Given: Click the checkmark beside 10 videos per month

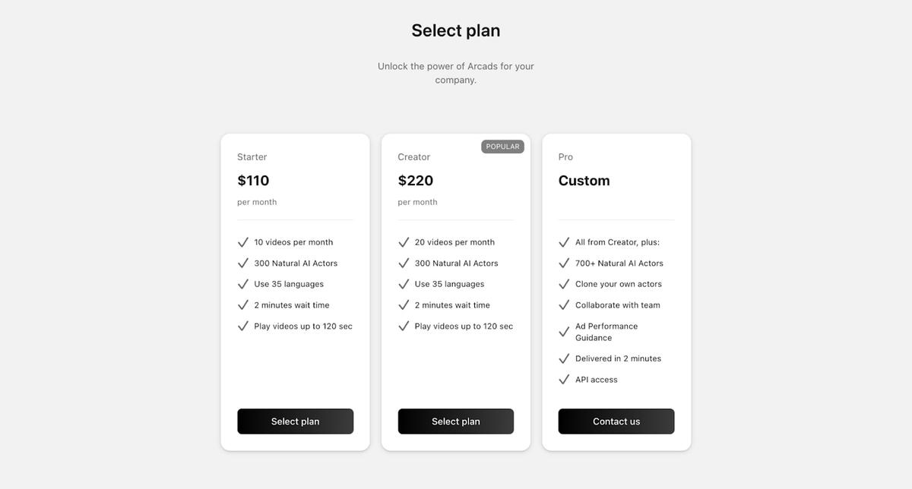Looking at the screenshot, I should (243, 241).
